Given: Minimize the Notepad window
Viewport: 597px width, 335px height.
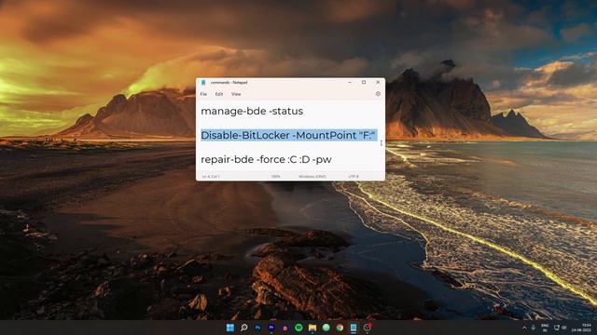Looking at the screenshot, I should (x=350, y=82).
